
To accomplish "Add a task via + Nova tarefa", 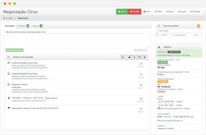I will coord(163,31).
